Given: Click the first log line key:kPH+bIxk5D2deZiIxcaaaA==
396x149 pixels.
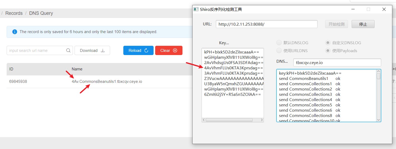Looking at the screenshot, I should coord(310,73).
